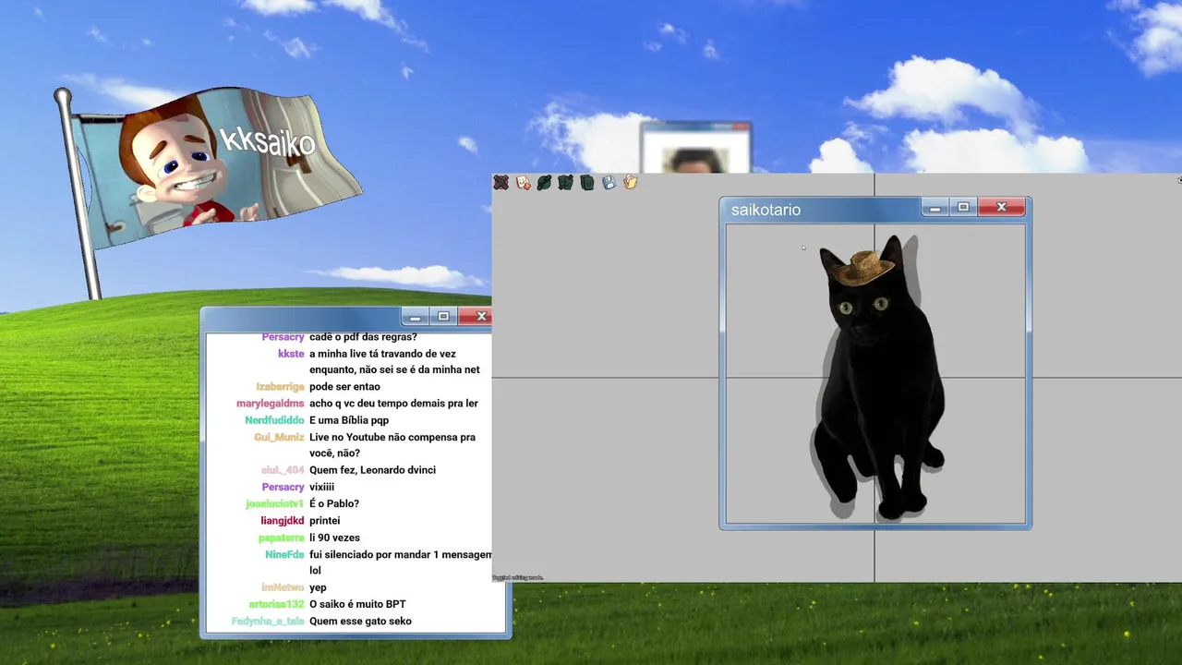The width and height of the screenshot is (1182, 665).
Task: Click the dark green stacked pages icon
Action: pos(587,183)
